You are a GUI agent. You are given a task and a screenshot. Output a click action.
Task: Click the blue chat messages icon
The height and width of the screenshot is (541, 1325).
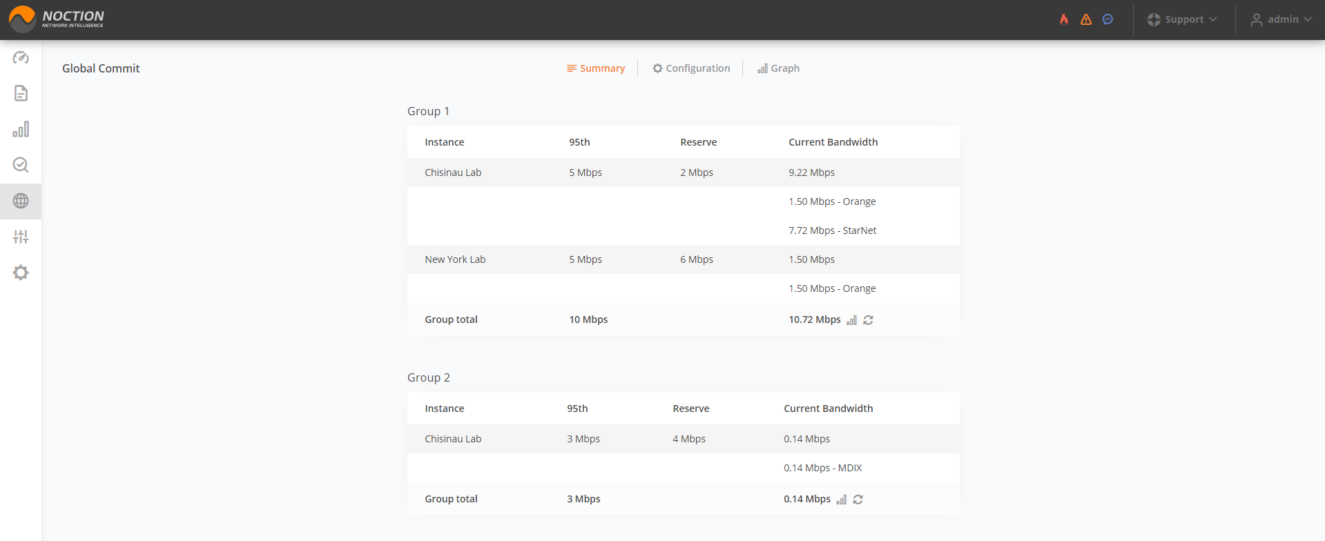[x=1108, y=19]
